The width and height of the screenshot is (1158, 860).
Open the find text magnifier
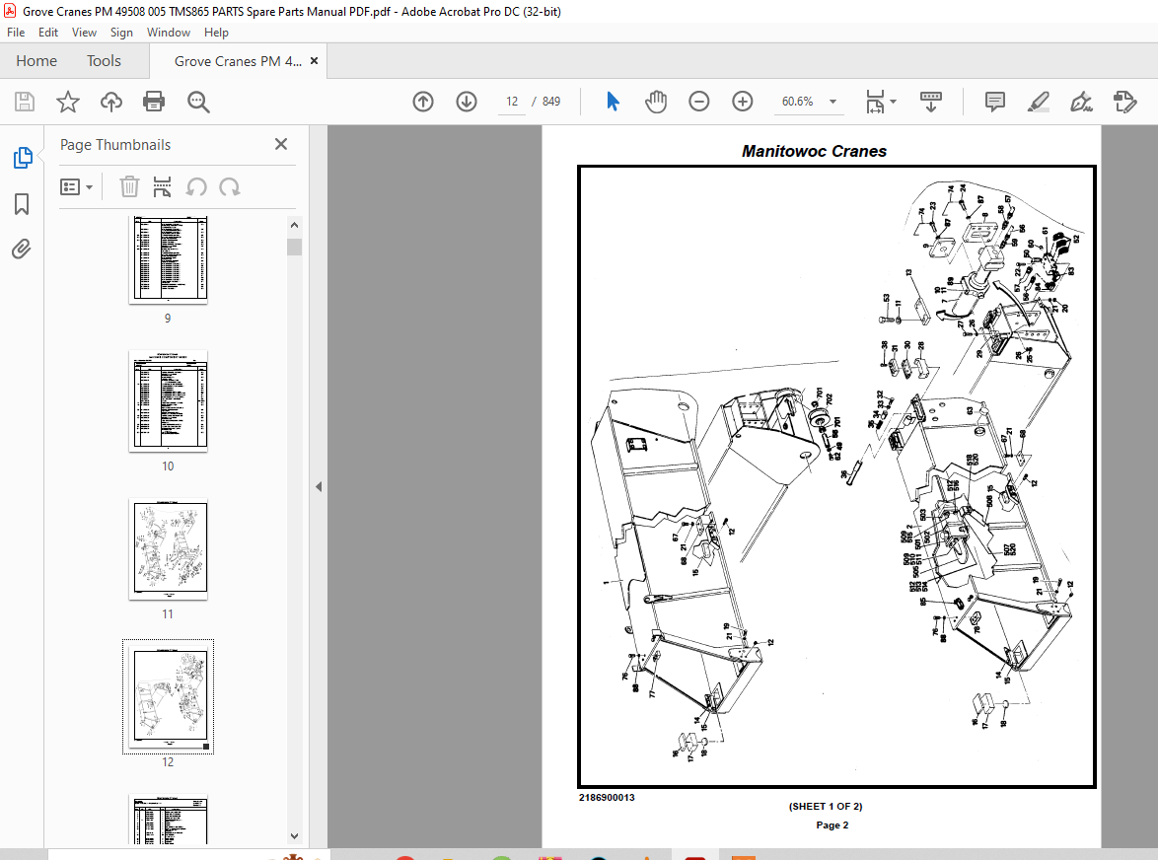[198, 102]
